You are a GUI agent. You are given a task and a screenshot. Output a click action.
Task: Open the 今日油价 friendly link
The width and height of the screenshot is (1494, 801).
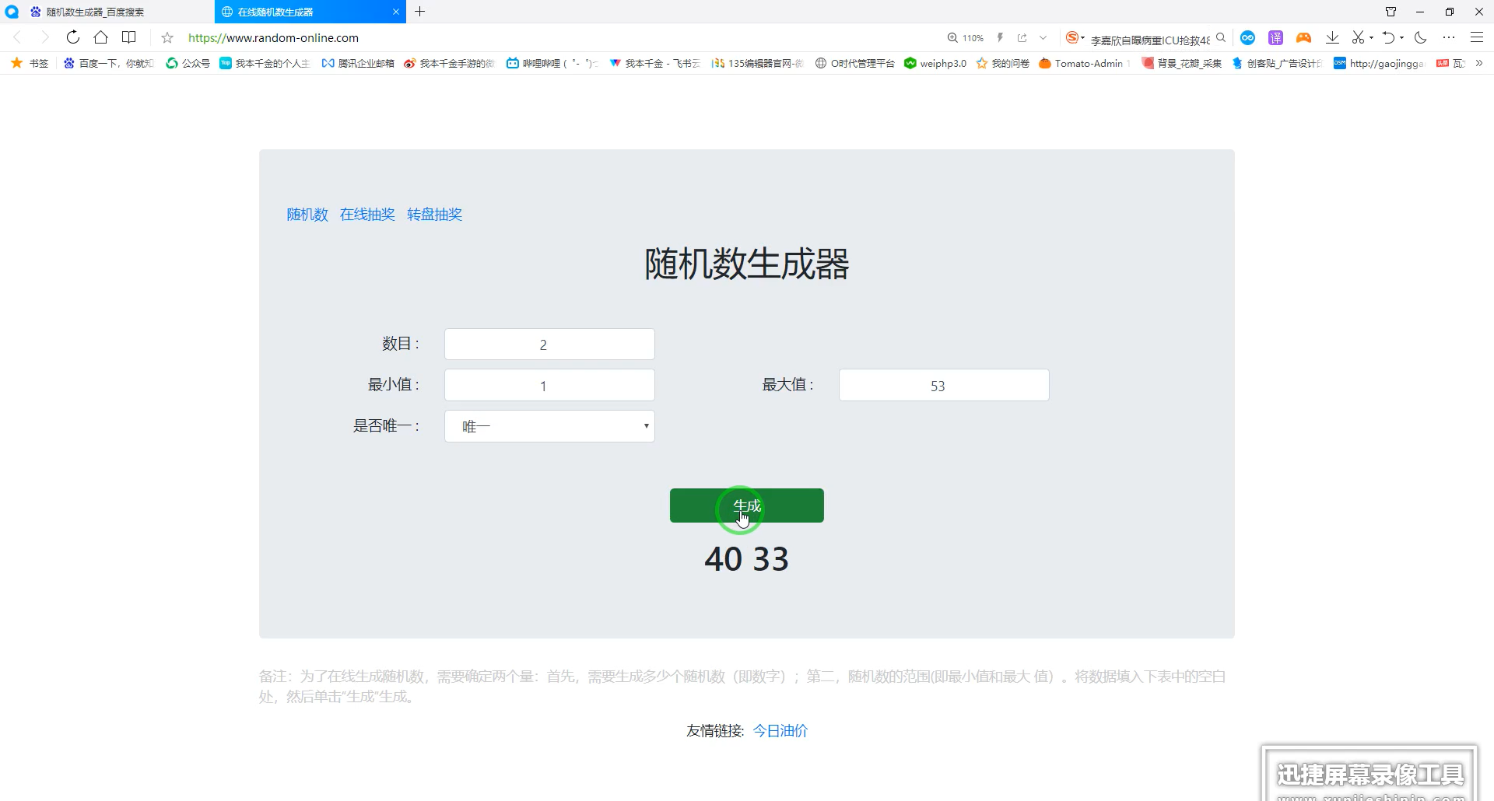780,731
